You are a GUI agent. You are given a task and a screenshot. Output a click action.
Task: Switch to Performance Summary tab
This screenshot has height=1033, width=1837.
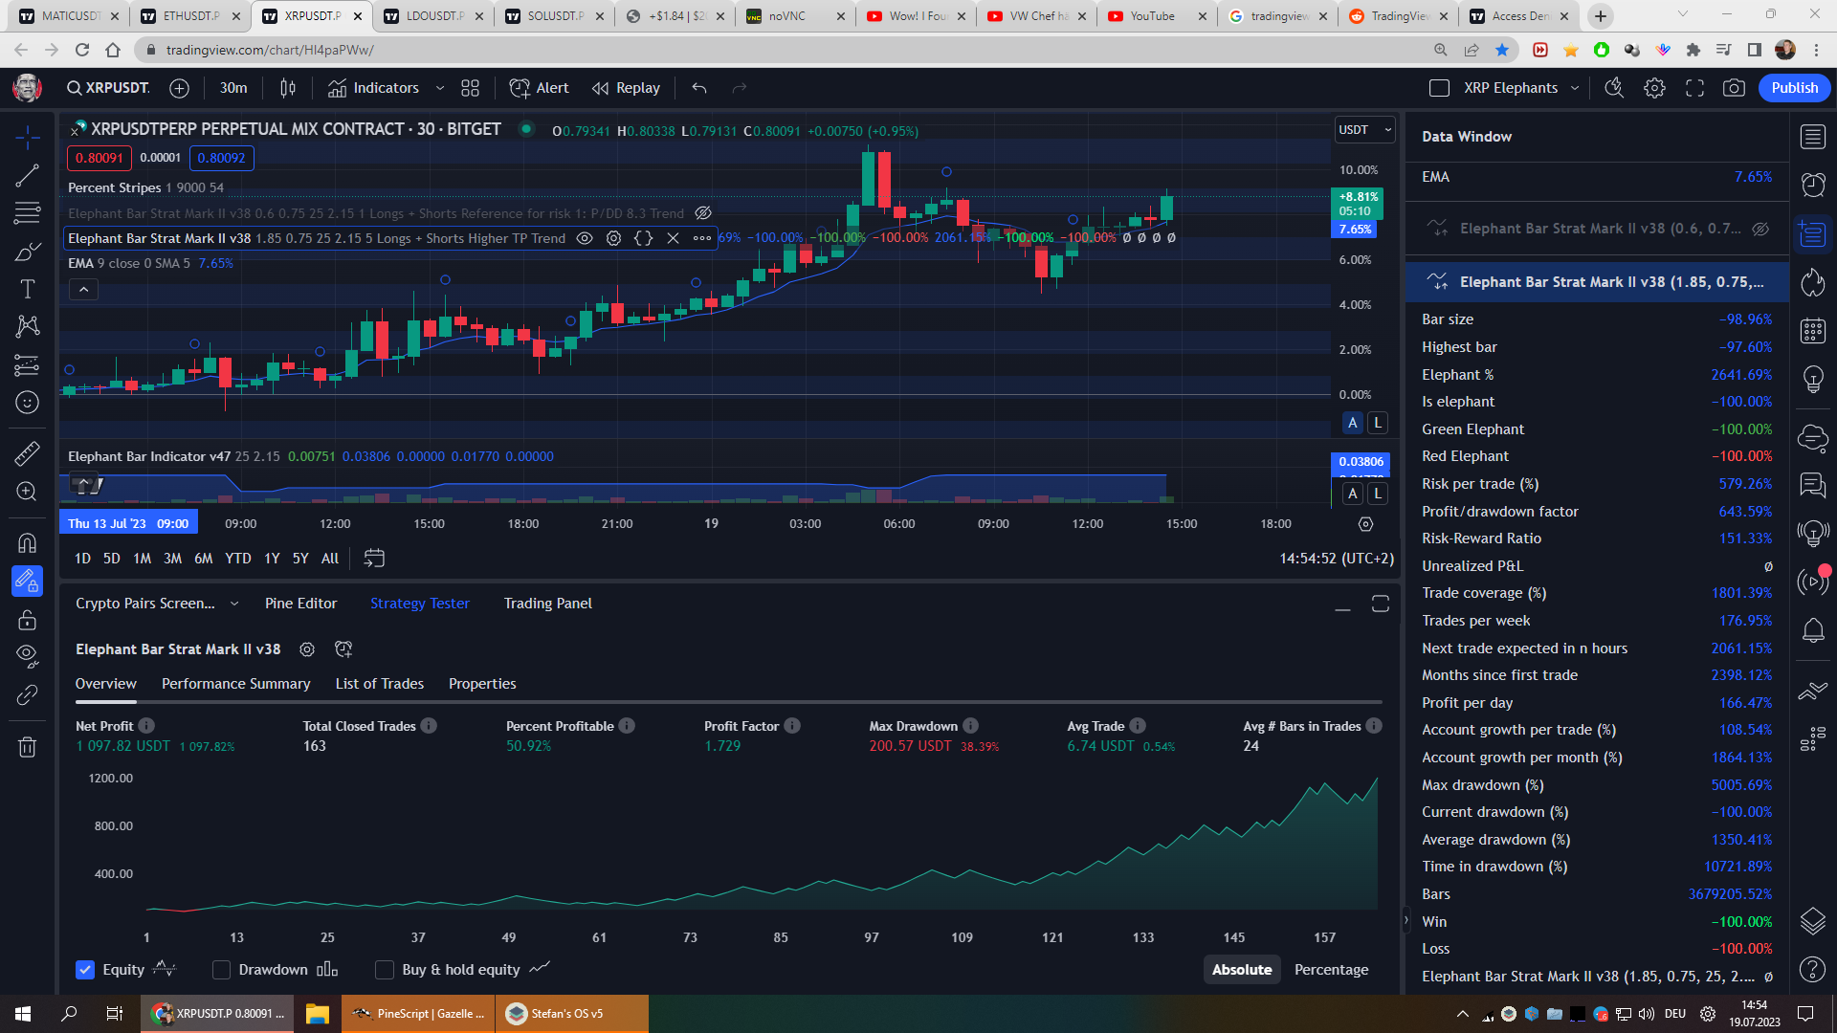point(235,684)
